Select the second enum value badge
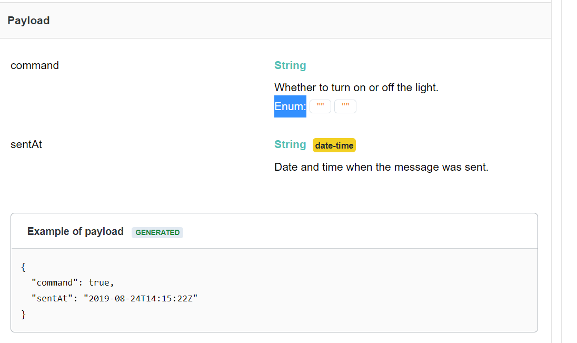 345,106
